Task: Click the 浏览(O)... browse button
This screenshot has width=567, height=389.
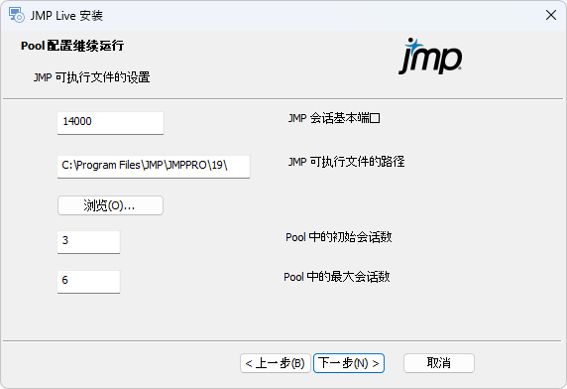Action: tap(110, 205)
